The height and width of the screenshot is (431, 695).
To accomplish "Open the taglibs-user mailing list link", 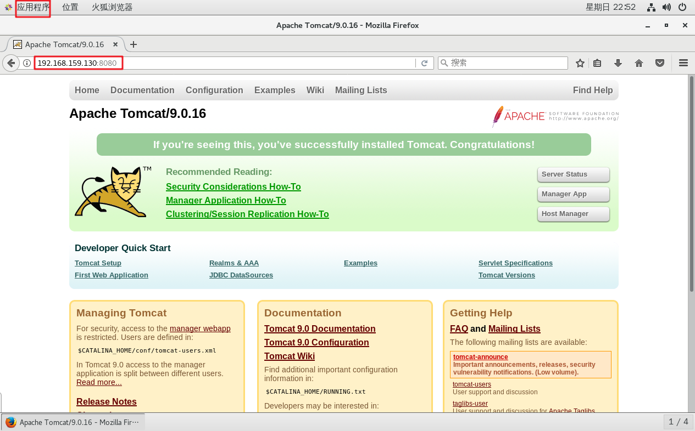I will pos(470,404).
